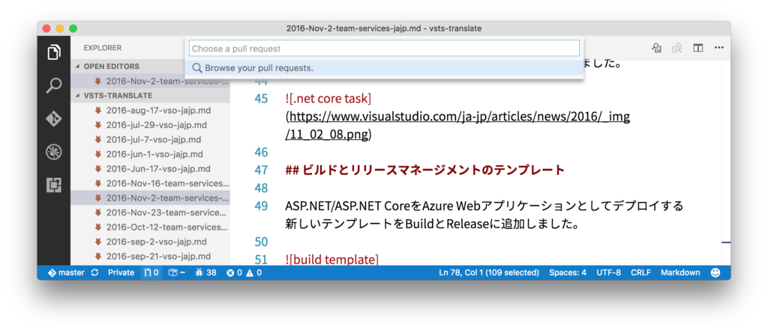Click the ![build template] text on line 51

331,260
